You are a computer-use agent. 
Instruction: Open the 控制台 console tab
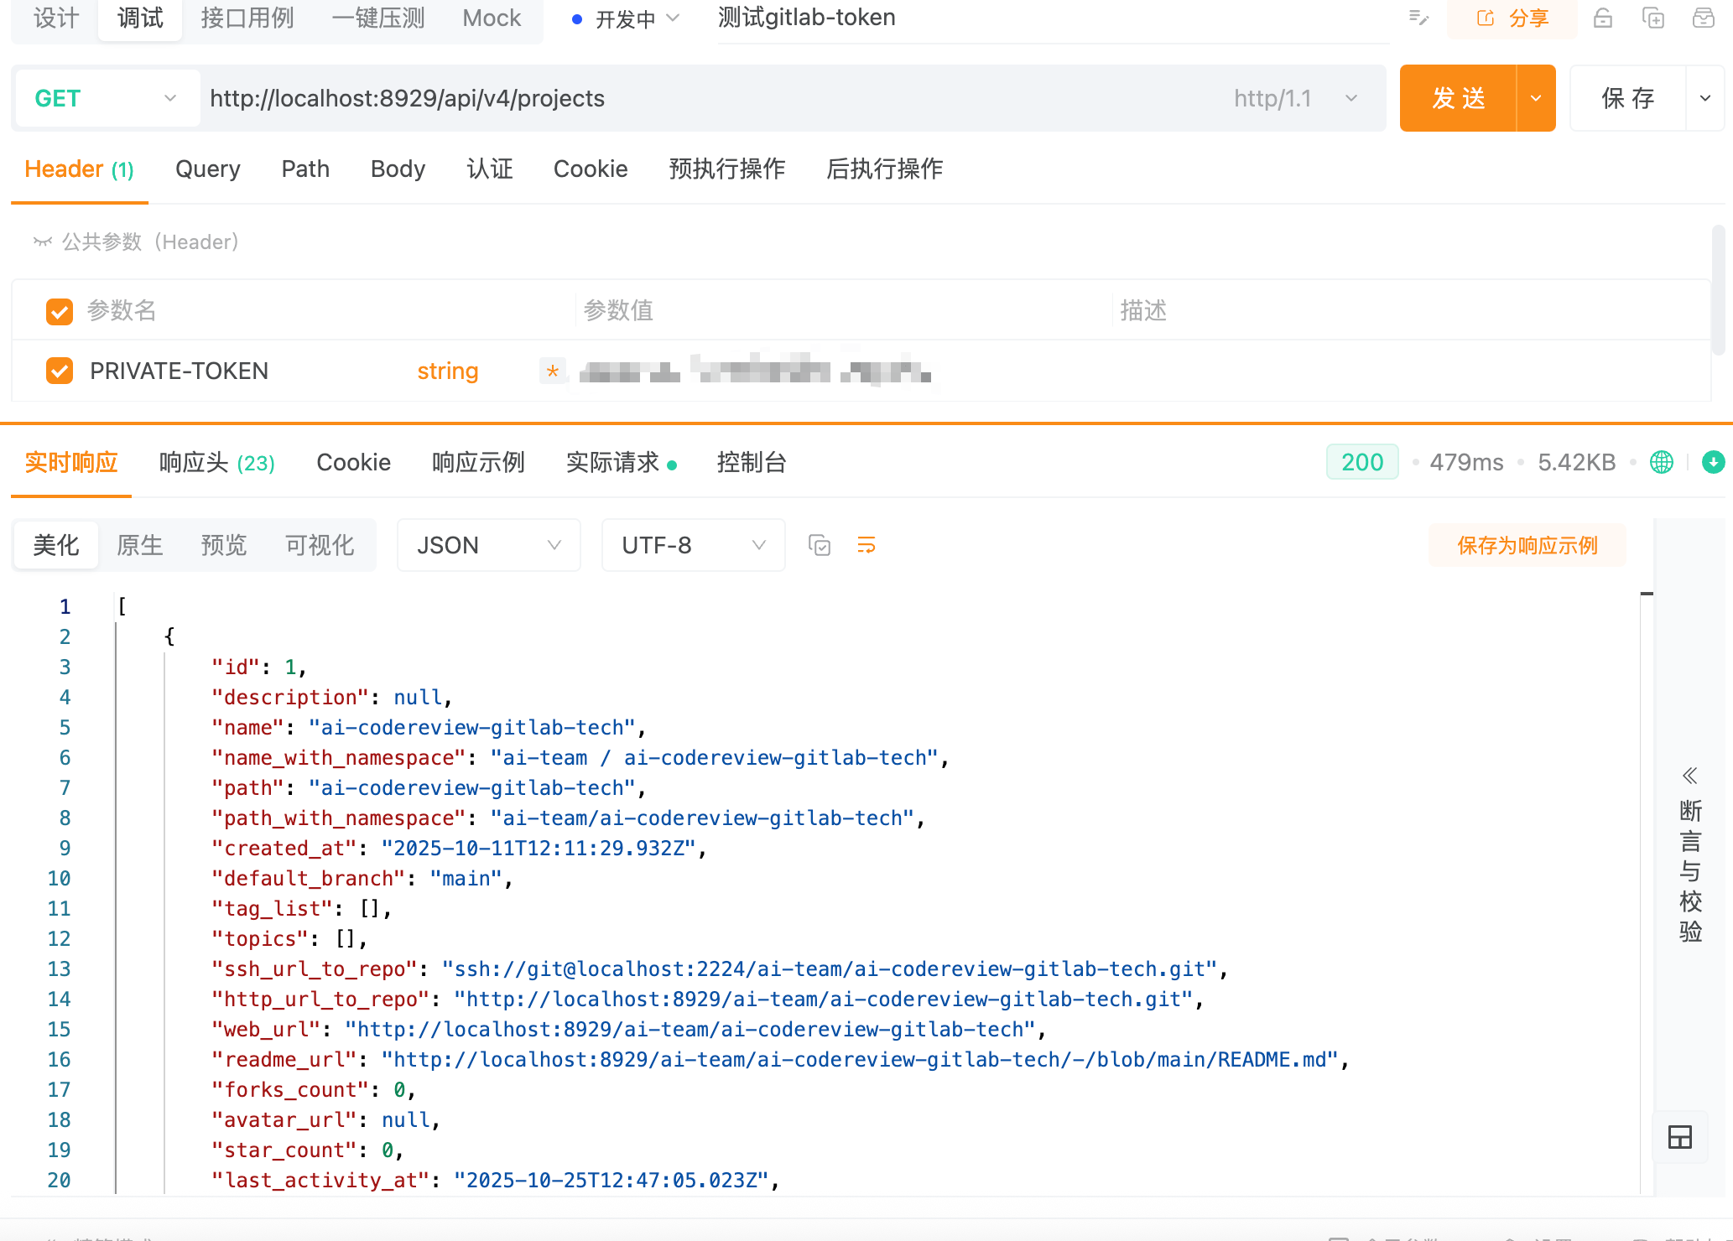(751, 462)
